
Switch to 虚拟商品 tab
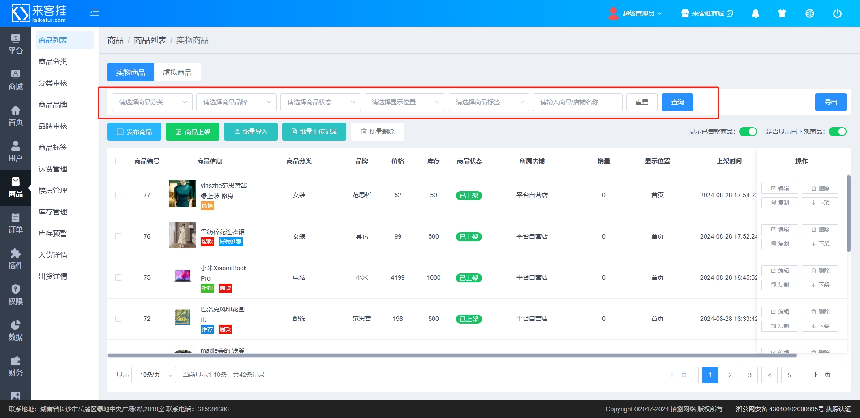tap(177, 72)
